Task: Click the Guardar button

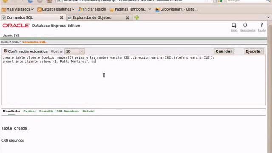Action: pos(224,51)
